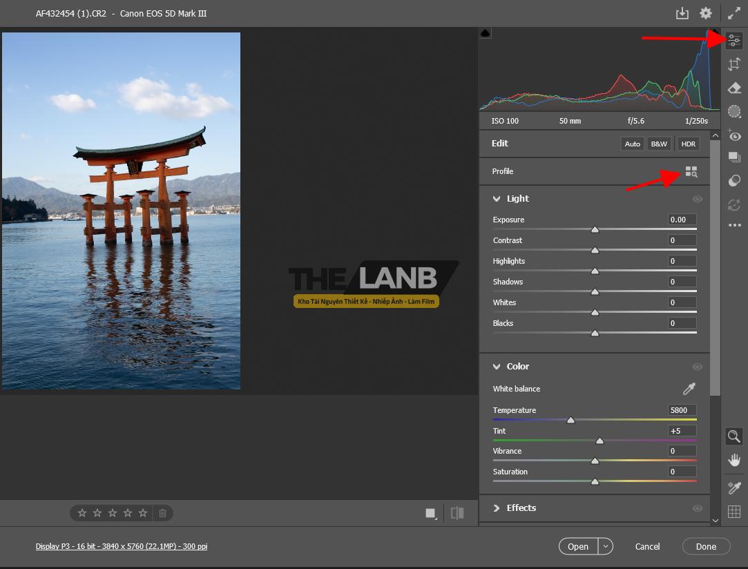Open the dropdown arrow beside Open
Image resolution: width=748 pixels, height=569 pixels.
[x=606, y=546]
